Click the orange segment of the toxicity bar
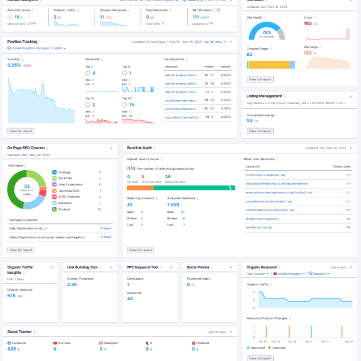 click(140, 188)
